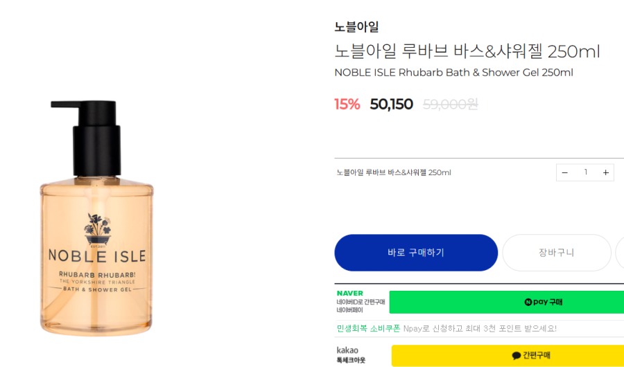Image resolution: width=624 pixels, height=367 pixels.
Task: Click the NOBLE ISLE logo on the bottle
Action: 96,255
